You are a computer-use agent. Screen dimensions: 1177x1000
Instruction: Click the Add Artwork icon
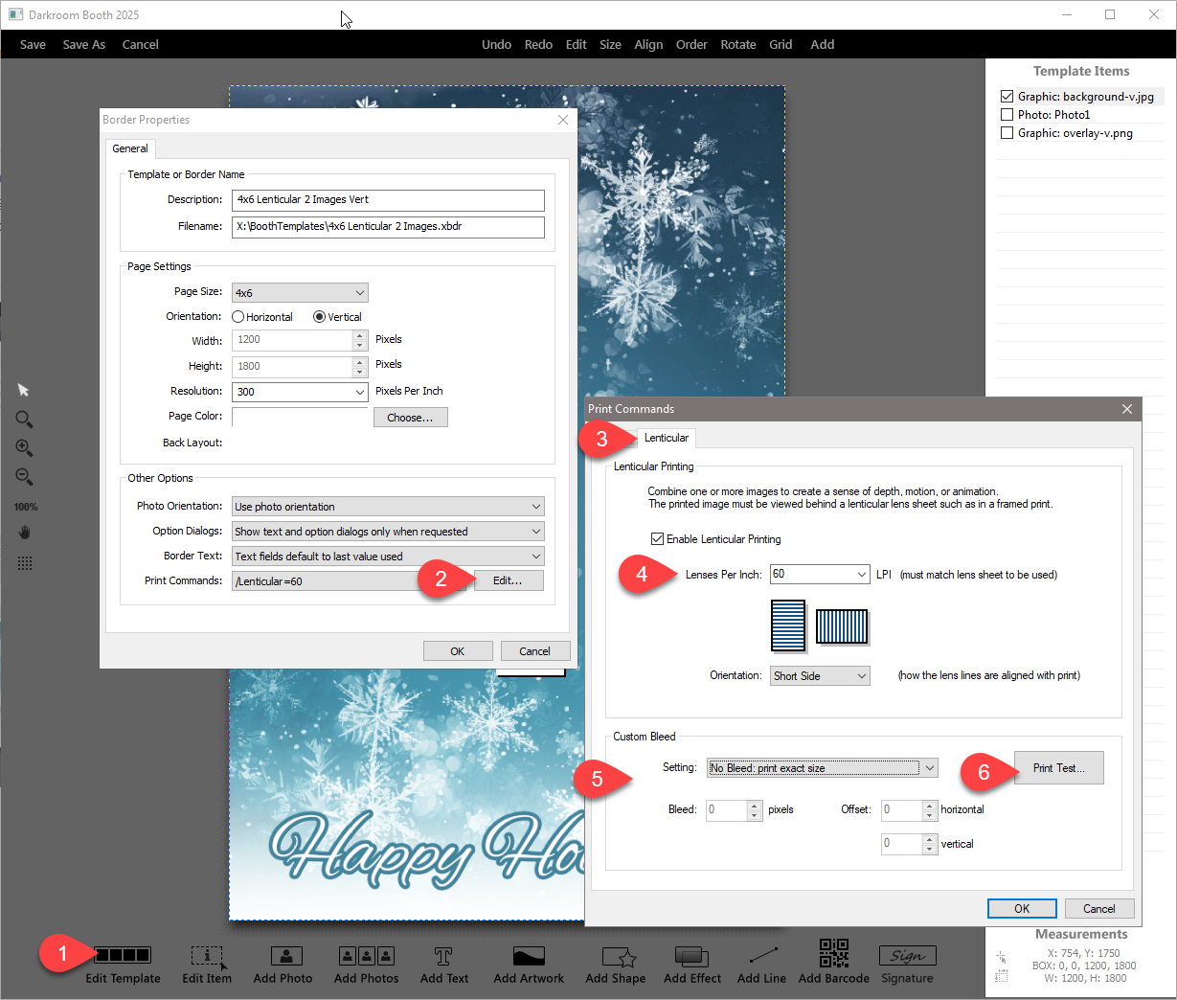[x=529, y=956]
